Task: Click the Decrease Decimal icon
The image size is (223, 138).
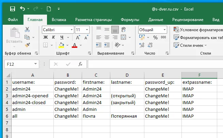Action: point(150,45)
